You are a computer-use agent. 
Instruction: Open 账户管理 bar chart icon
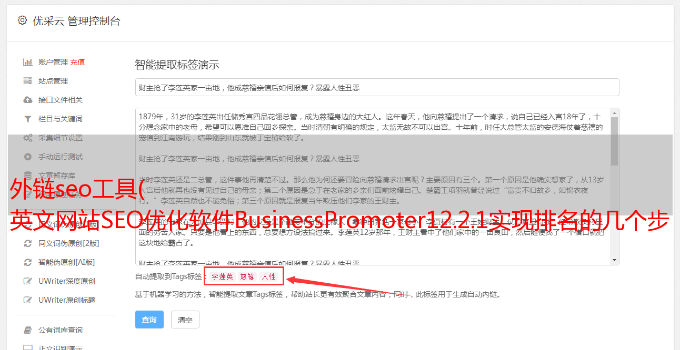28,62
